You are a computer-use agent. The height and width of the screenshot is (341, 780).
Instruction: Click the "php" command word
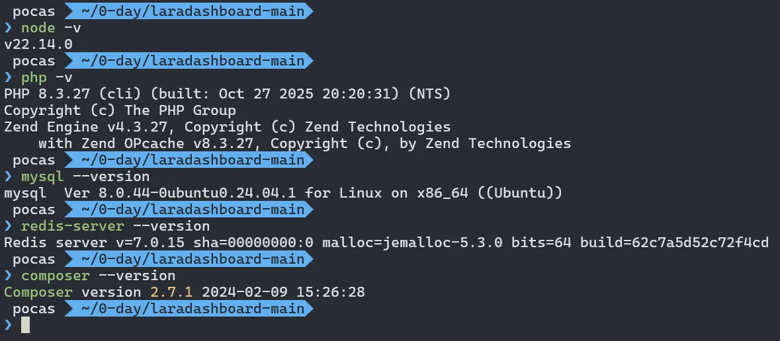point(34,77)
